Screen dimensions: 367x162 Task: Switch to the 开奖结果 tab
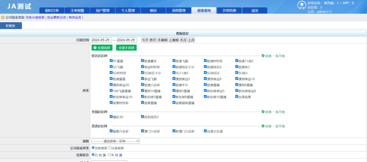[x=229, y=11]
